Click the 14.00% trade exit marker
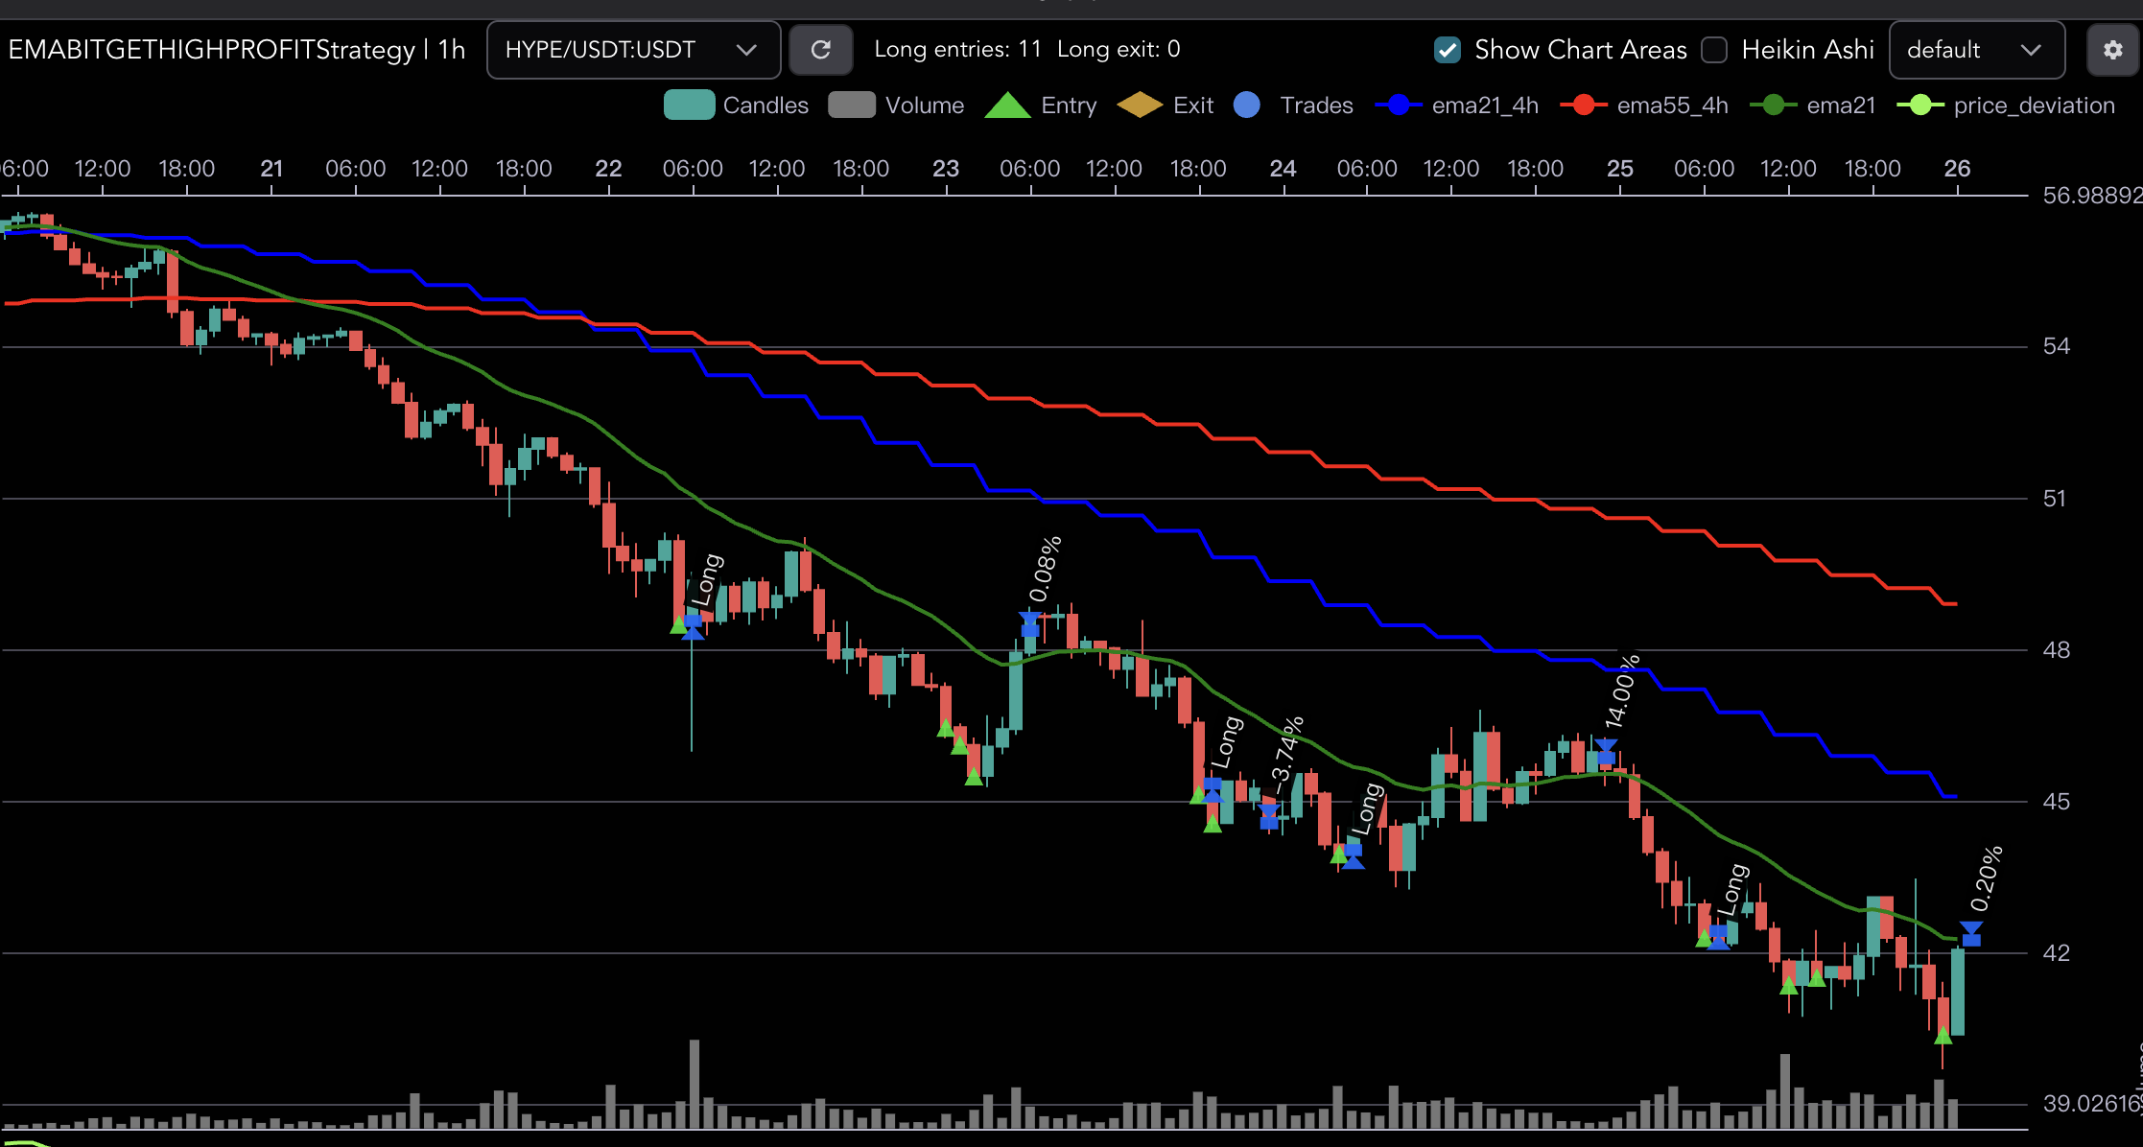The image size is (2143, 1147). click(x=1606, y=751)
